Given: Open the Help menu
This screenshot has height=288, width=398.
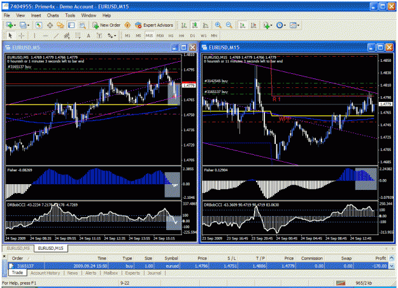Looking at the screenshot, I should (x=106, y=15).
